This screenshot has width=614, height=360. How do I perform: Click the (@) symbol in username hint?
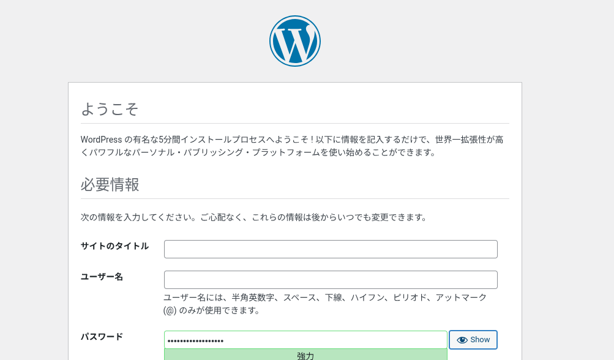[170, 310]
